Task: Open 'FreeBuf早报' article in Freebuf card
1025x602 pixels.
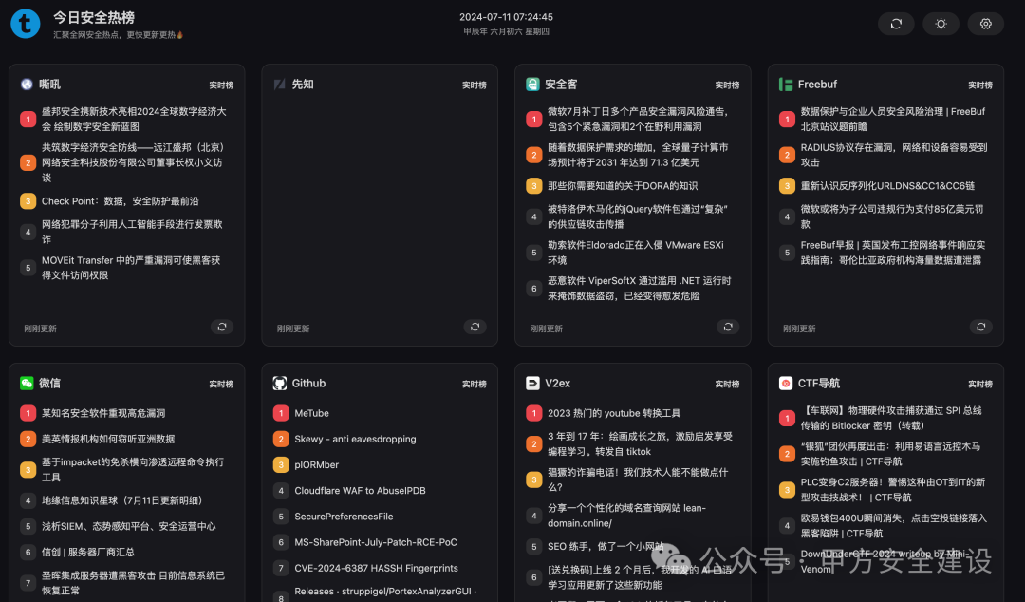Action: 893,253
